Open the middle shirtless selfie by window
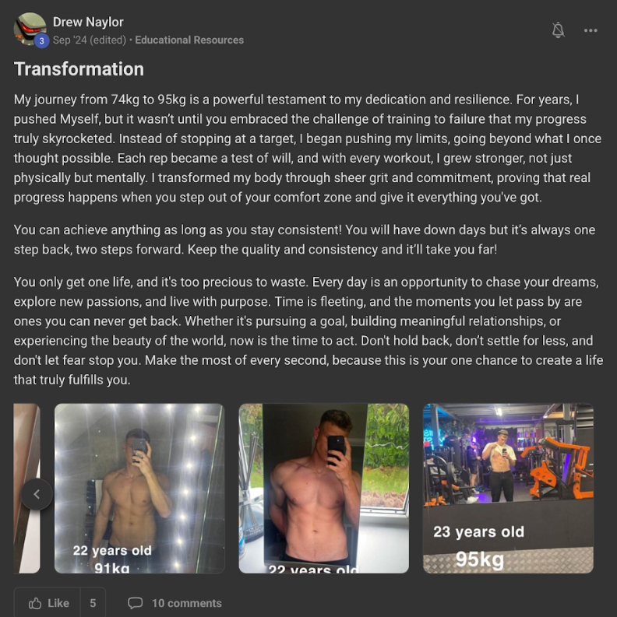 click(x=324, y=489)
